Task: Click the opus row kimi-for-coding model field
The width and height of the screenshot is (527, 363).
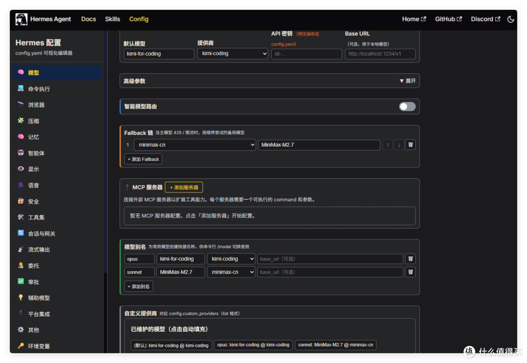Action: pyautogui.click(x=181, y=259)
